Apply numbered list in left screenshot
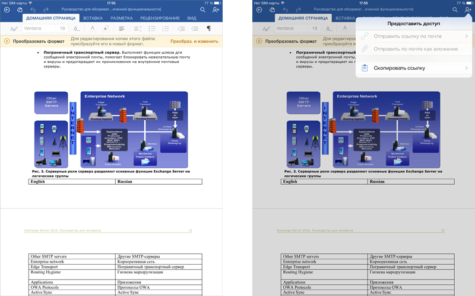 pos(166,28)
